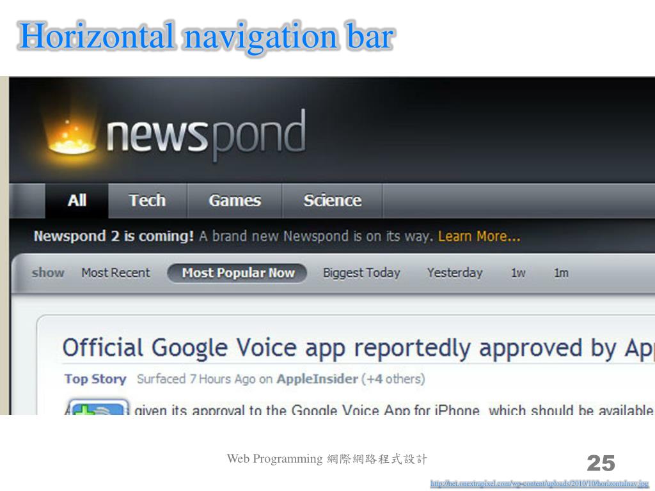Select the All navigation tab
The width and height of the screenshot is (655, 491).
point(77,200)
